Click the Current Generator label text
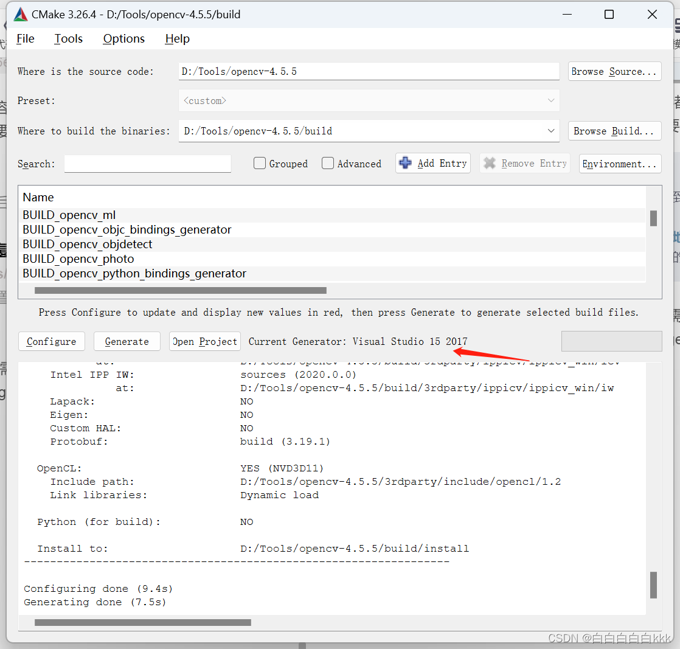This screenshot has width=680, height=649. 358,341
